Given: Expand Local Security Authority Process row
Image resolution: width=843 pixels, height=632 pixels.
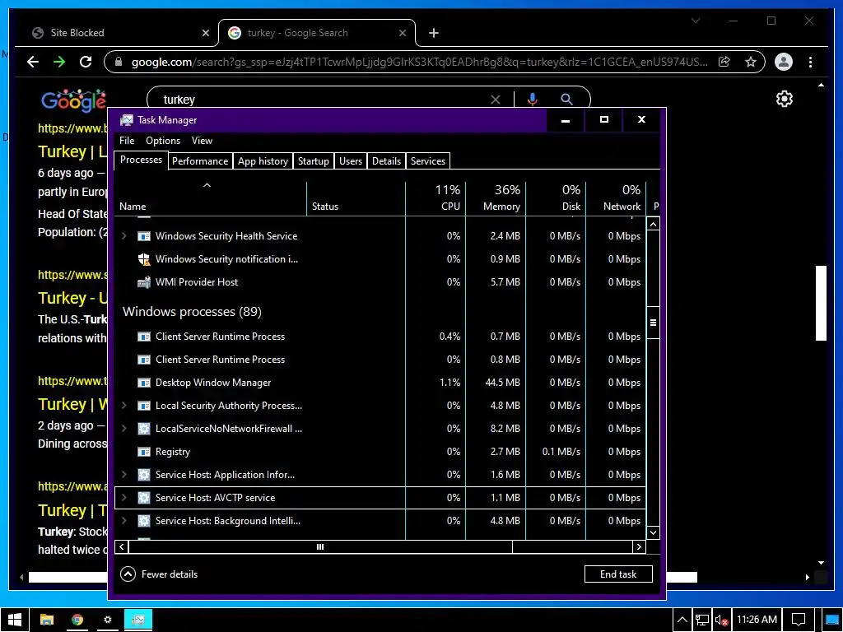Looking at the screenshot, I should (x=124, y=406).
